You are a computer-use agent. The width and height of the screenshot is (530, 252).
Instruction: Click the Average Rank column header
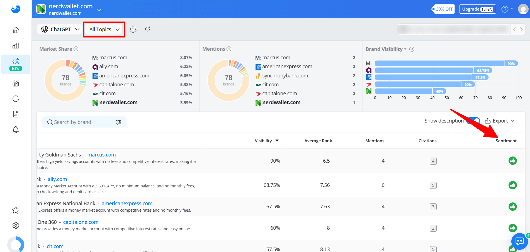point(318,141)
